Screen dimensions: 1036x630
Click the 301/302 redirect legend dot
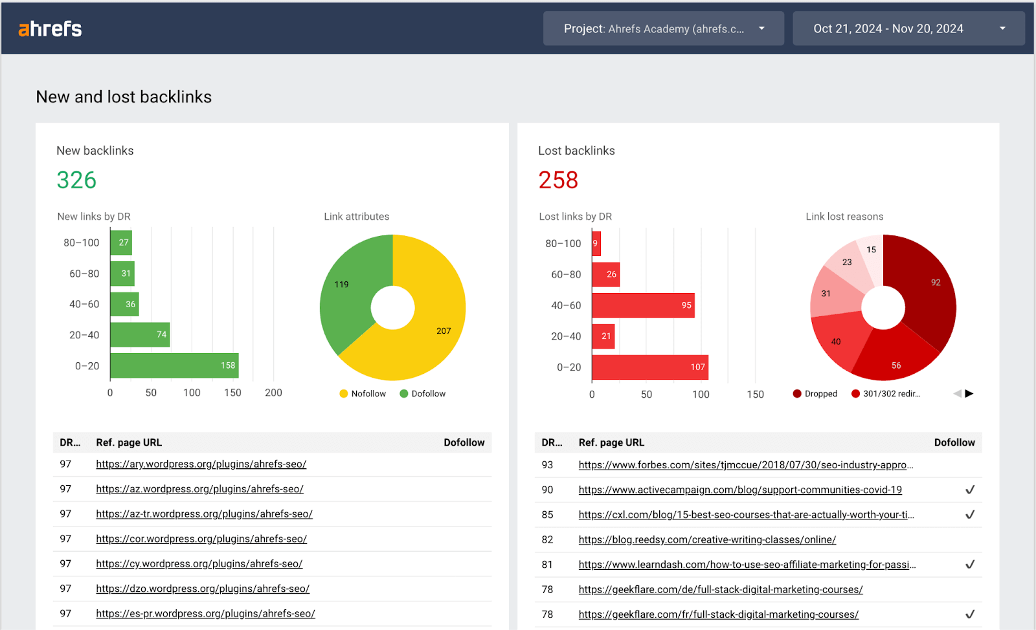(x=853, y=393)
